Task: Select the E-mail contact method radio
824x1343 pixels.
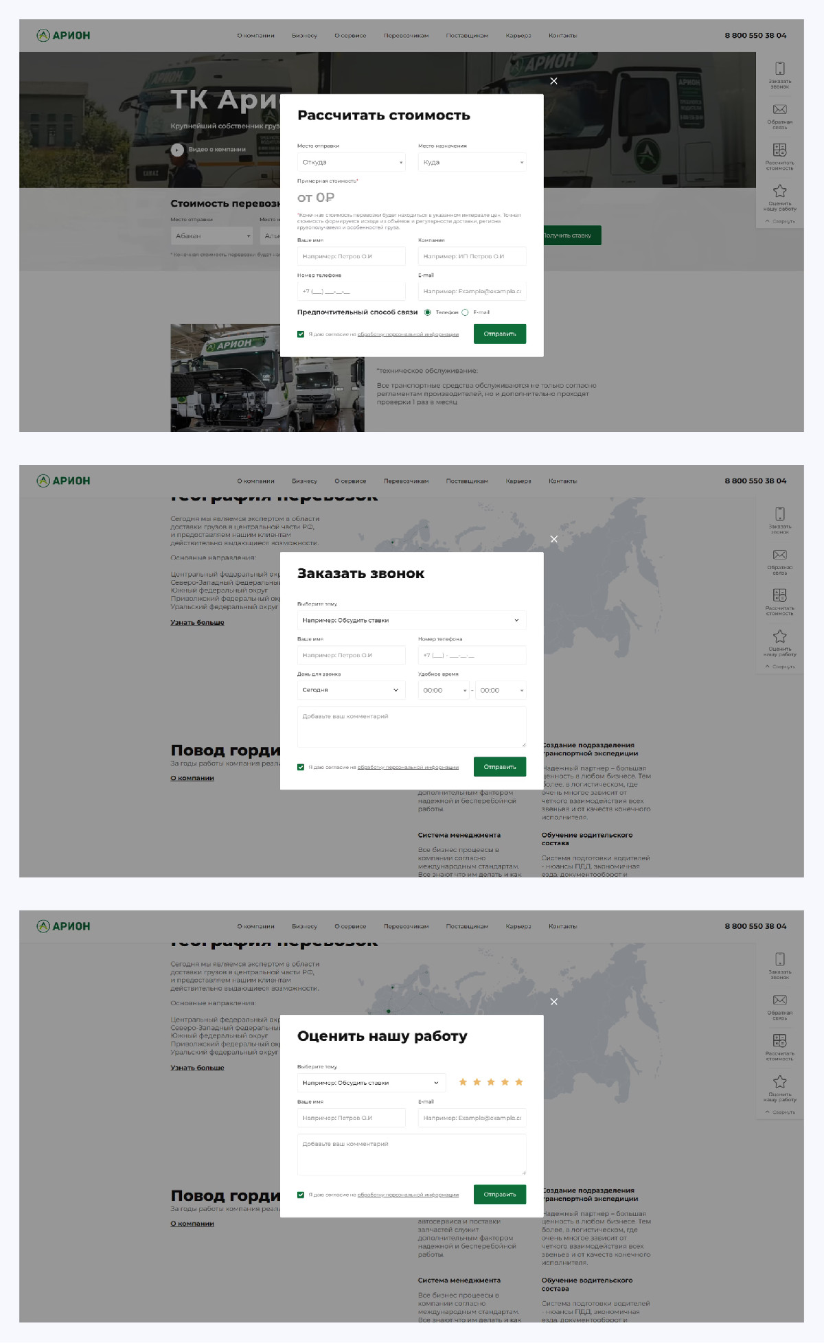Action: tap(465, 312)
